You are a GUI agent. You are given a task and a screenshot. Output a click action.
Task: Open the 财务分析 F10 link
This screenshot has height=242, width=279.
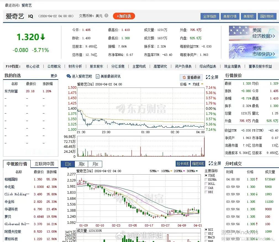[75, 66]
